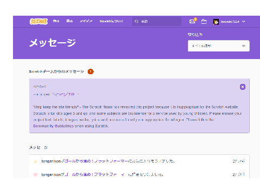Click the red admin message count badge

click(90, 71)
